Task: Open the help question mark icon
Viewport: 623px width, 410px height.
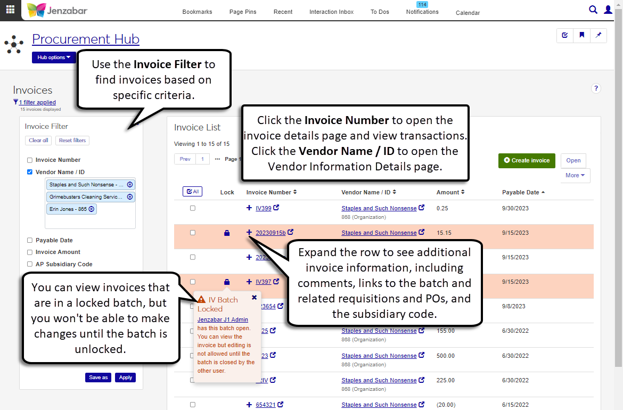Action: [x=596, y=88]
